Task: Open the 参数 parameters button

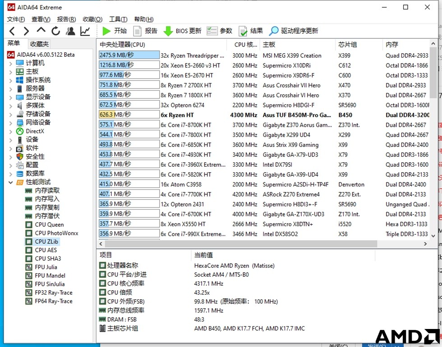Action: pyautogui.click(x=219, y=31)
